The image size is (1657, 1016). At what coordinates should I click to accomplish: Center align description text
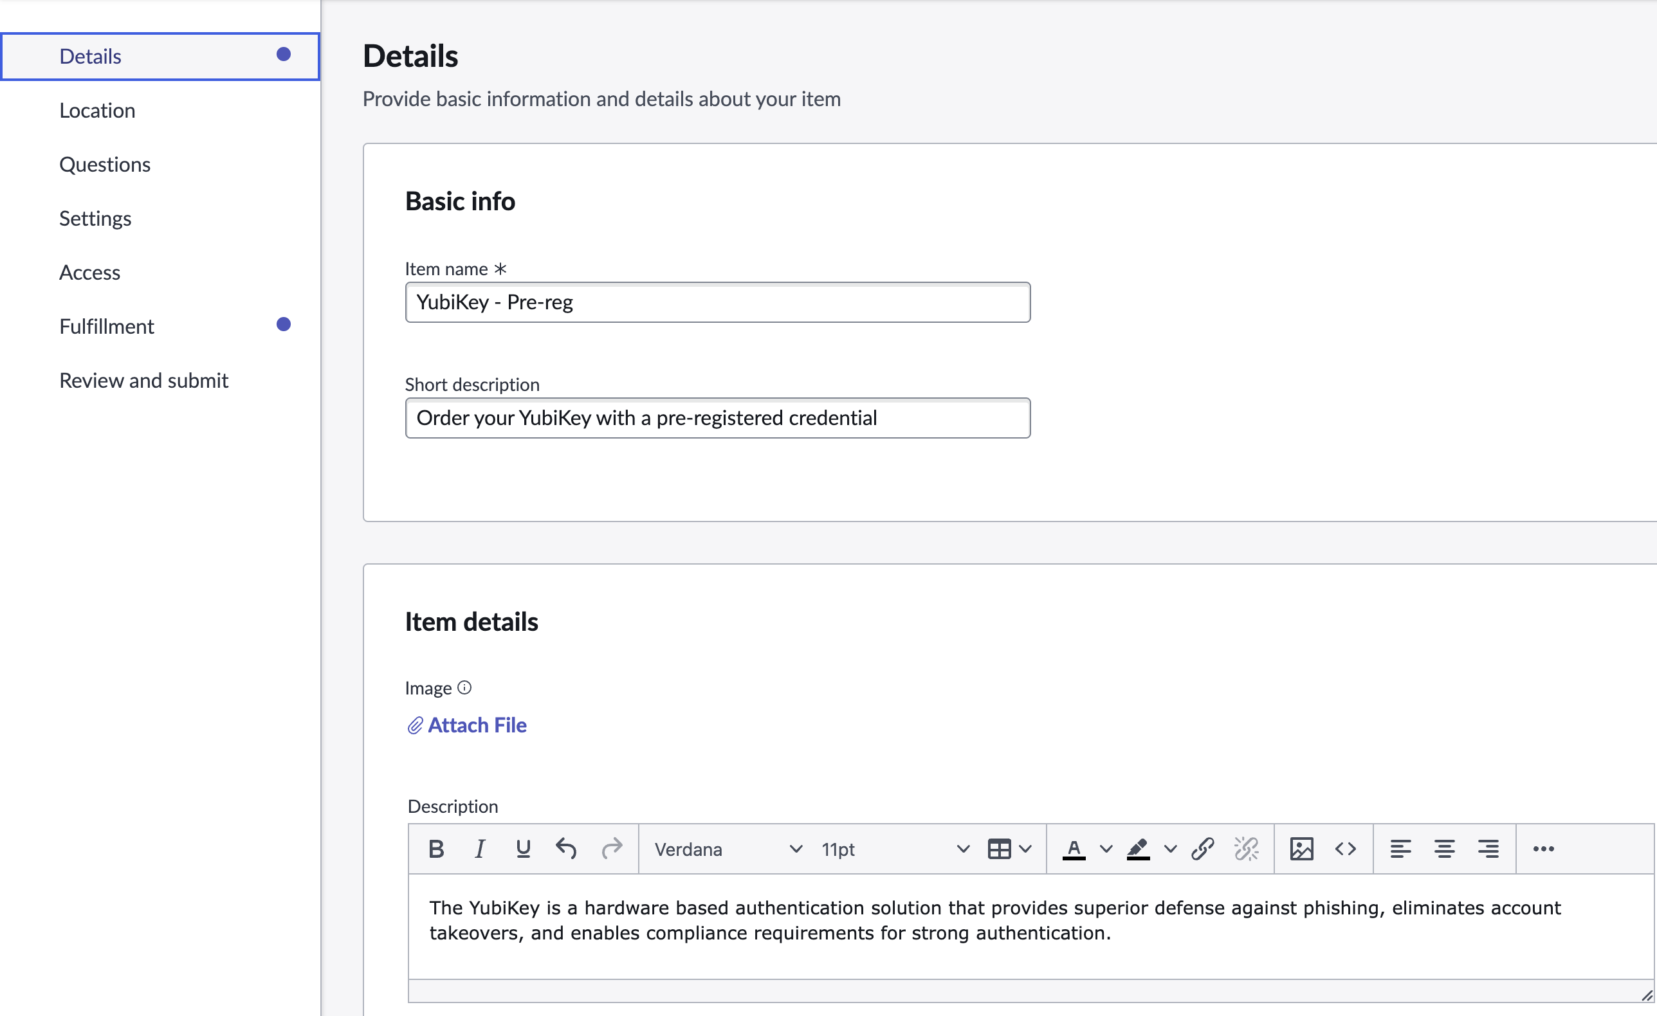[1445, 849]
